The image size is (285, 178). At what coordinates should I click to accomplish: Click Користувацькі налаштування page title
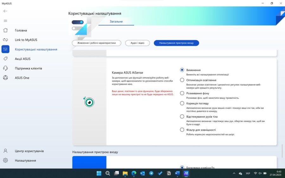[95, 13]
